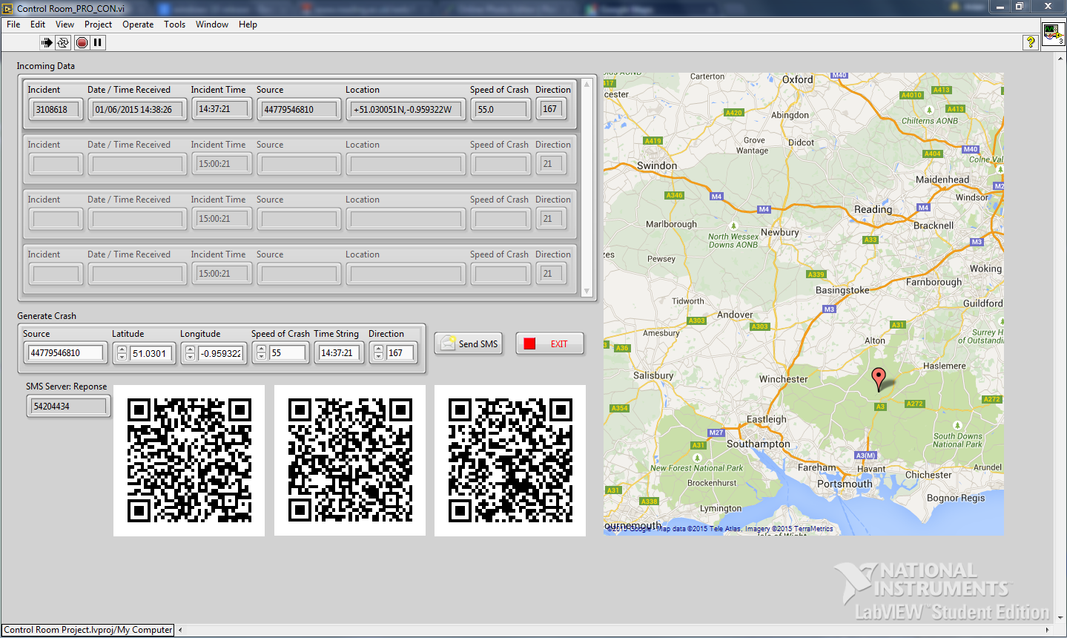Click the horizontal scrollbar right arrow
The height and width of the screenshot is (638, 1067).
pos(1048,630)
